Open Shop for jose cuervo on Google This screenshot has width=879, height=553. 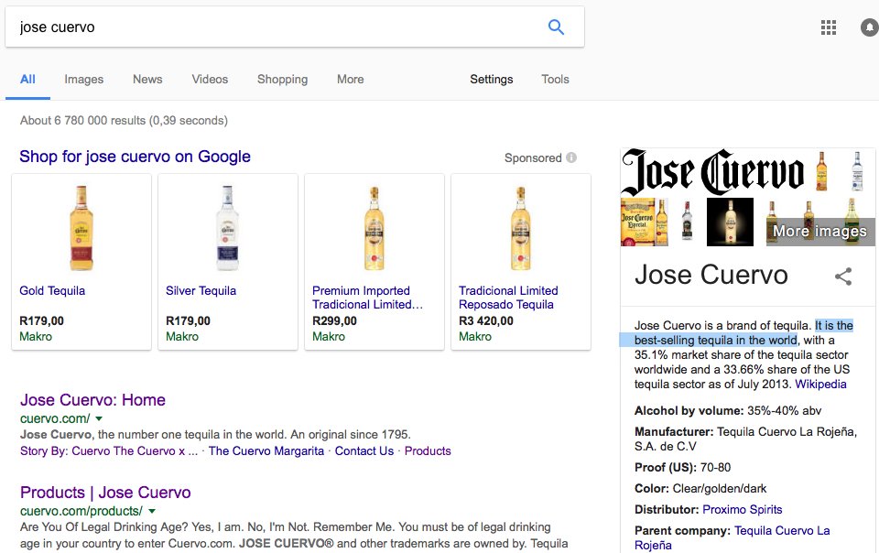point(136,157)
